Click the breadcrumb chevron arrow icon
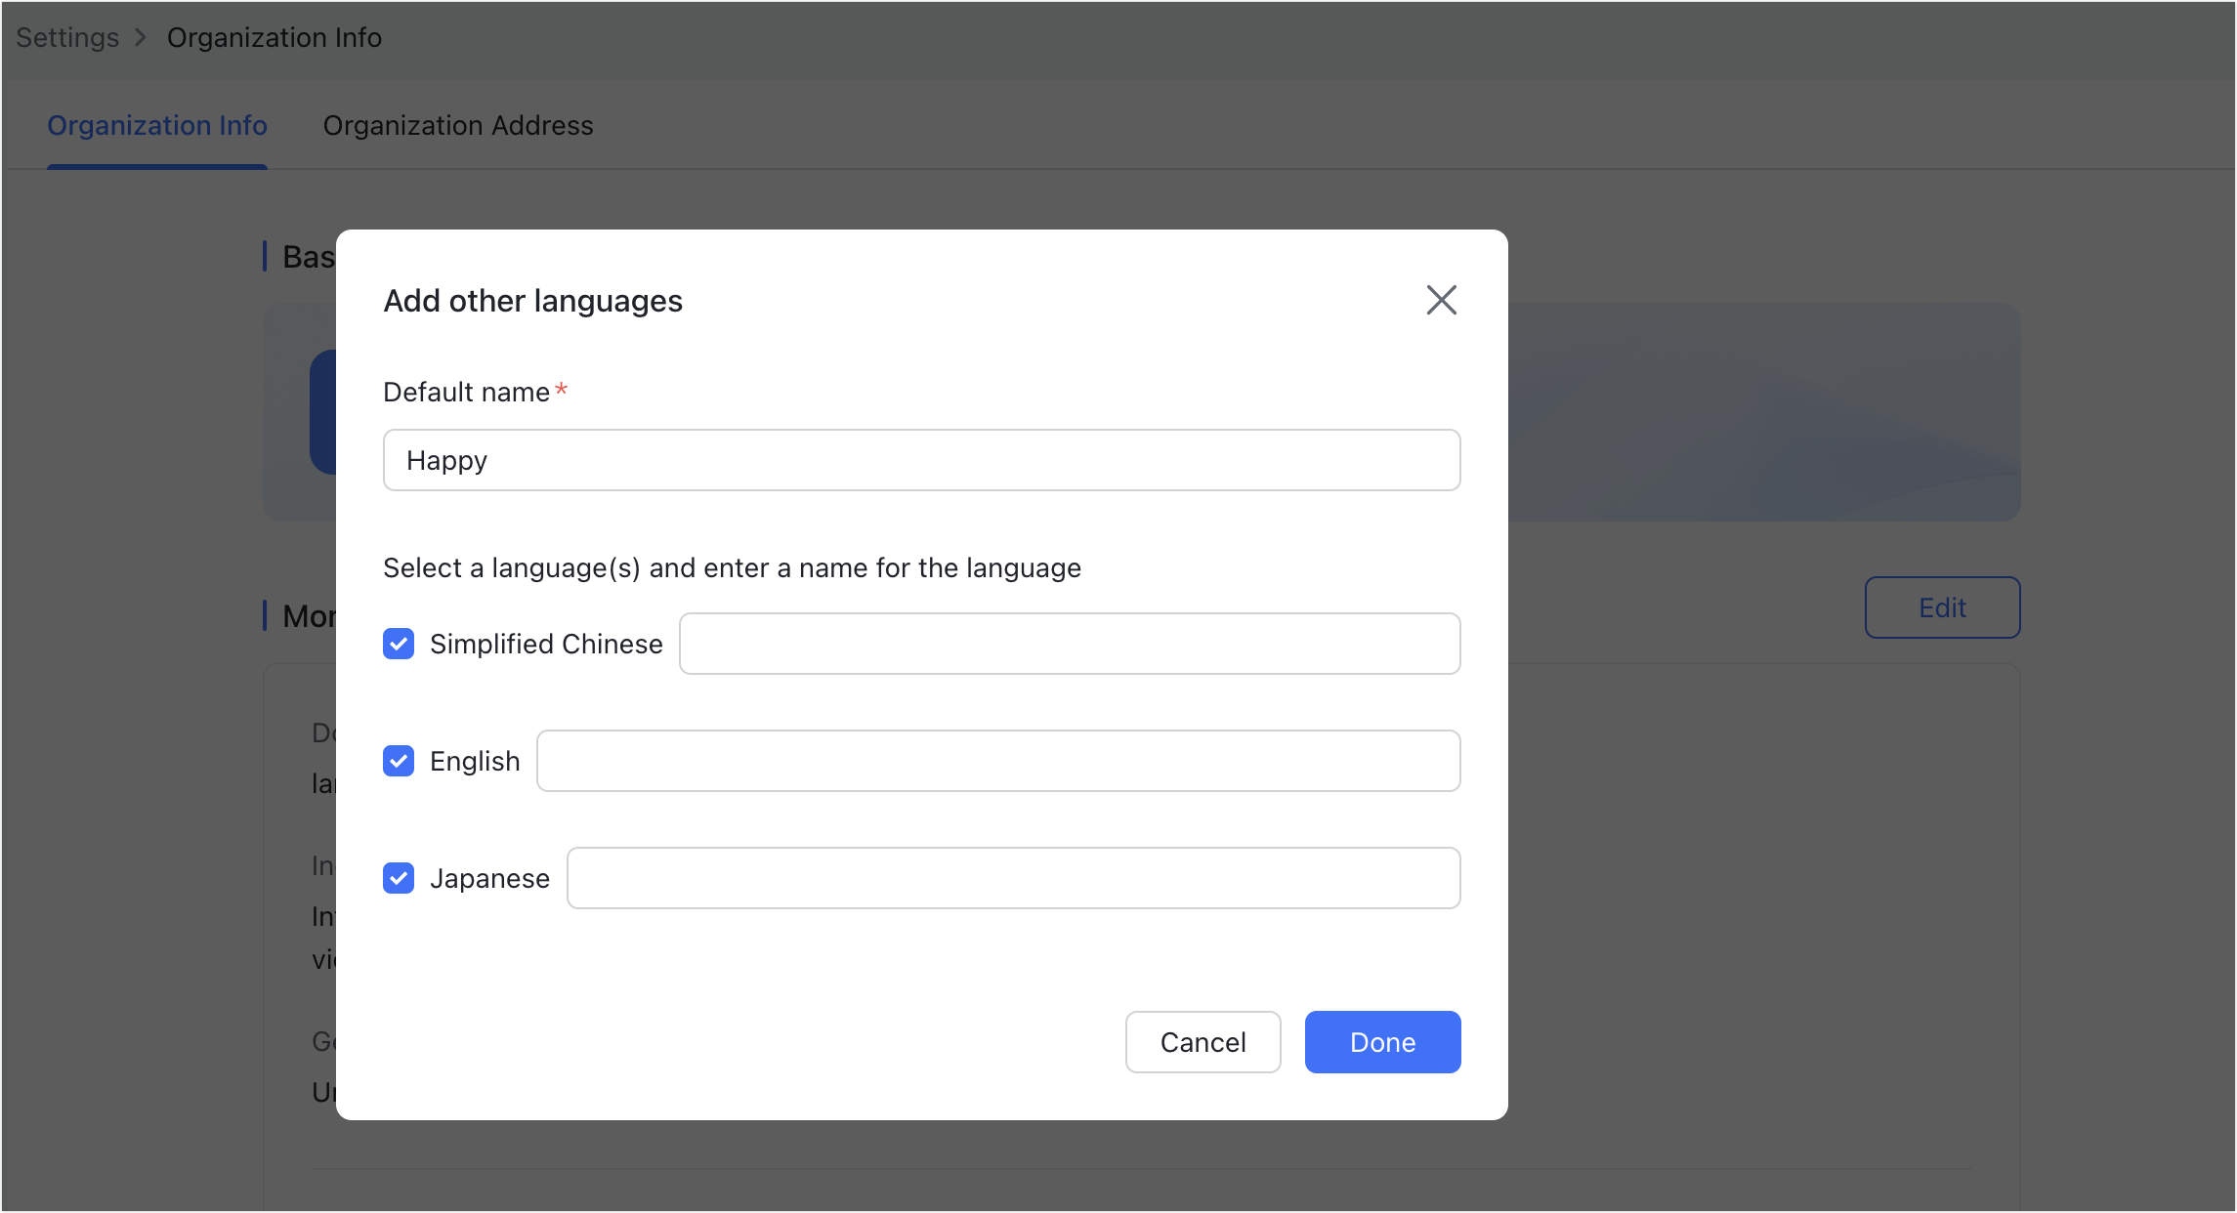The image size is (2237, 1213). [141, 38]
